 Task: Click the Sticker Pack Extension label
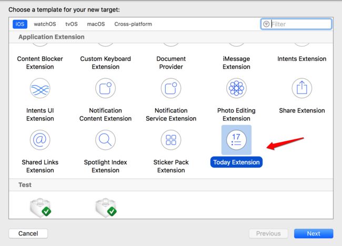[171, 166]
